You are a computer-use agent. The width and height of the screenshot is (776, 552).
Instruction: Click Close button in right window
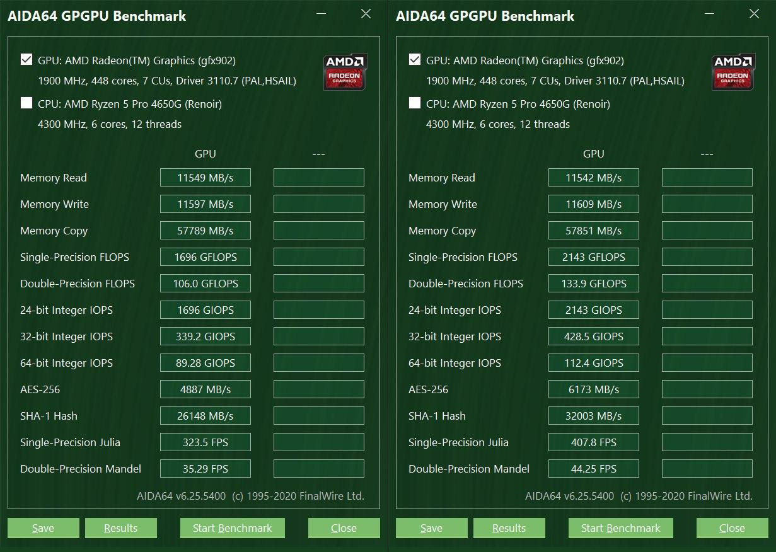click(x=733, y=528)
